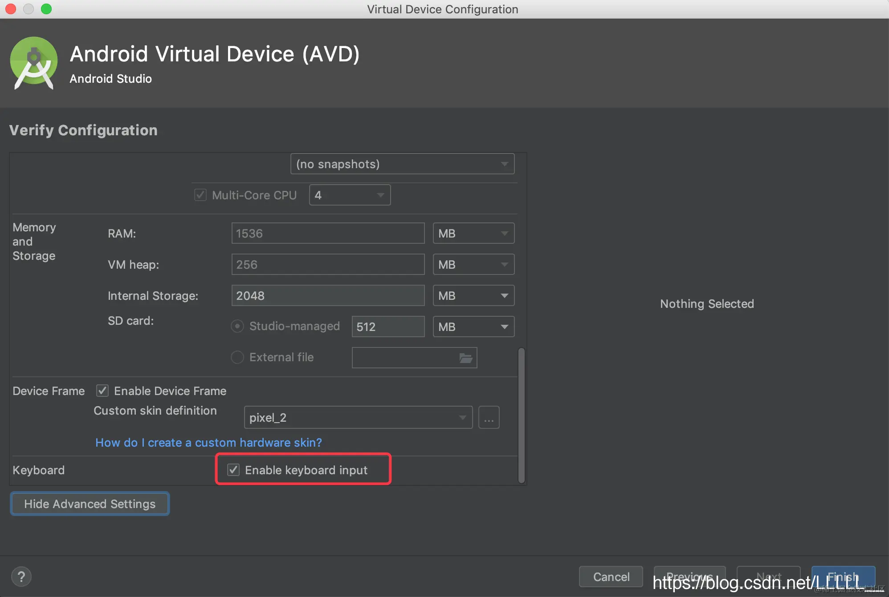
Task: Select the External file radio button
Action: coord(237,357)
